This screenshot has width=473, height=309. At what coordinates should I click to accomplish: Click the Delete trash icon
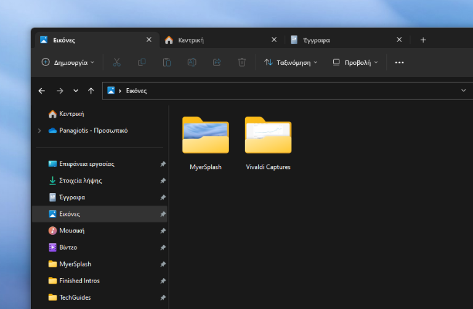[x=242, y=62]
